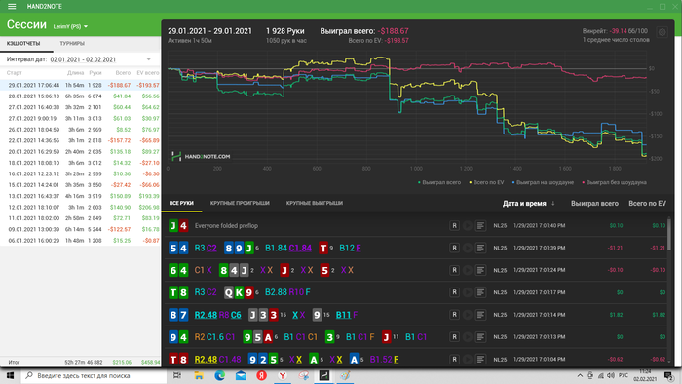Viewport: 682px width, 384px height.
Task: Click the РУС language indicator
Action: (x=624, y=375)
